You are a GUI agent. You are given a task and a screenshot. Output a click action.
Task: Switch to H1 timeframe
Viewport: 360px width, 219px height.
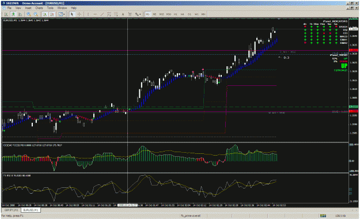(x=176, y=14)
